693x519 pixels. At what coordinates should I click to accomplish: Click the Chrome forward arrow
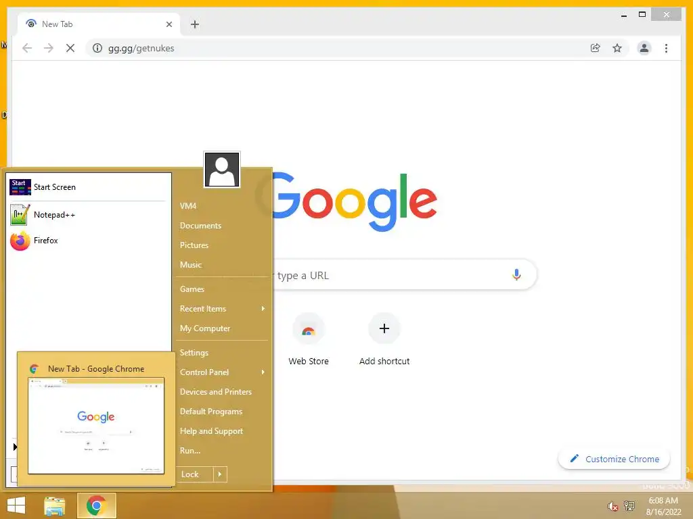point(49,48)
